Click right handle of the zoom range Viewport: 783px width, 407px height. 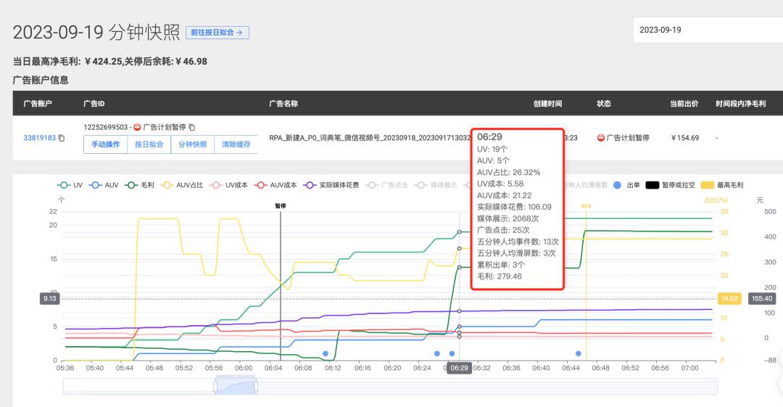point(256,387)
